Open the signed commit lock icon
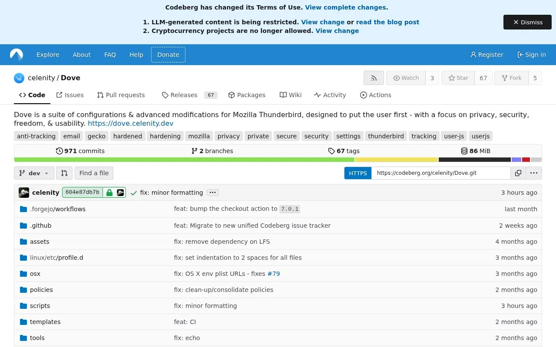Screen dimensions: 556x347 (x=109, y=193)
